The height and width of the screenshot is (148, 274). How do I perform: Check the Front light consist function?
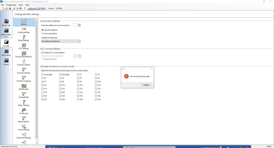[x=43, y=75]
